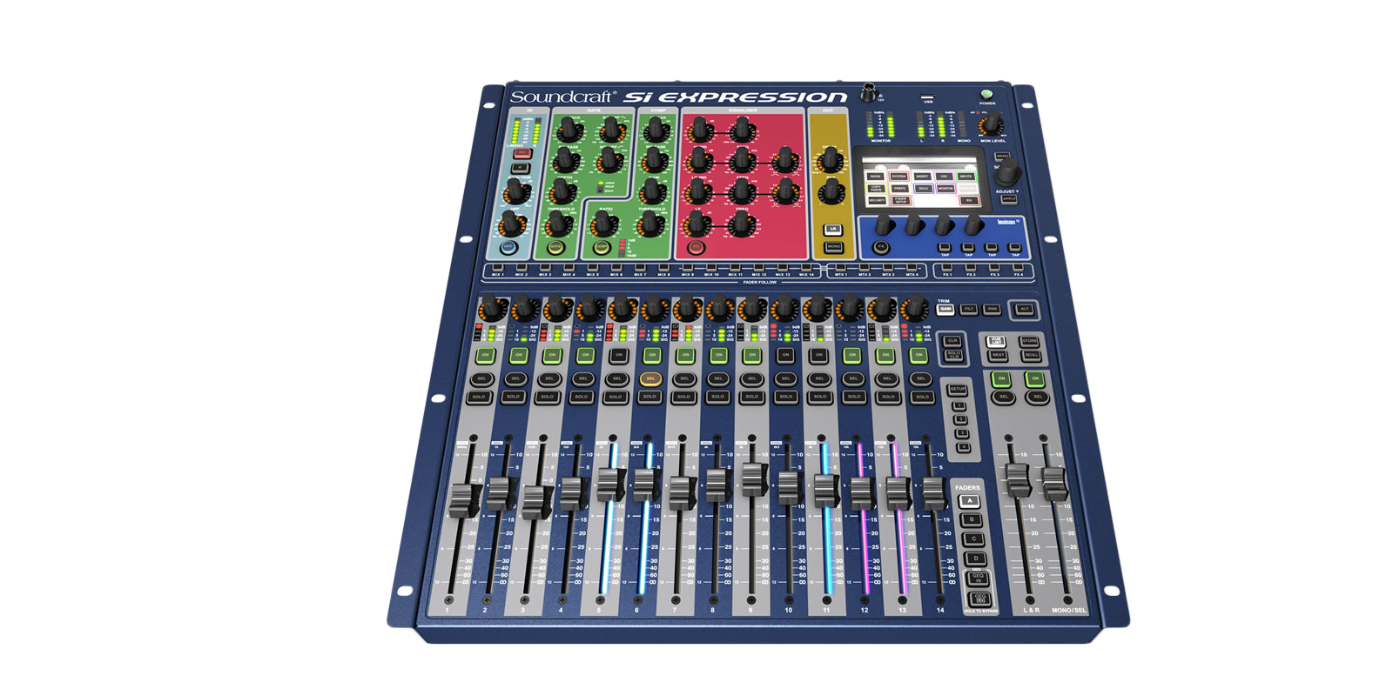This screenshot has height=696, width=1393.
Task: Switch to fader layer A
Action: [x=969, y=501]
